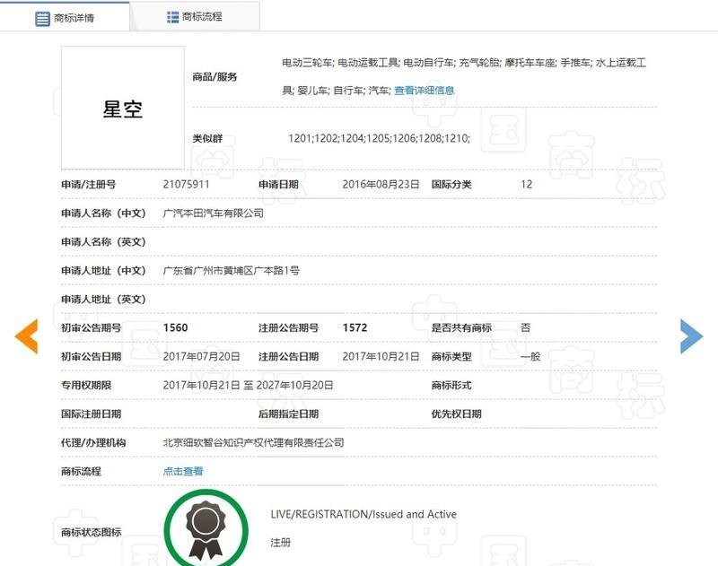
Task: Click the 优先权日期 label
Action: pos(457,414)
